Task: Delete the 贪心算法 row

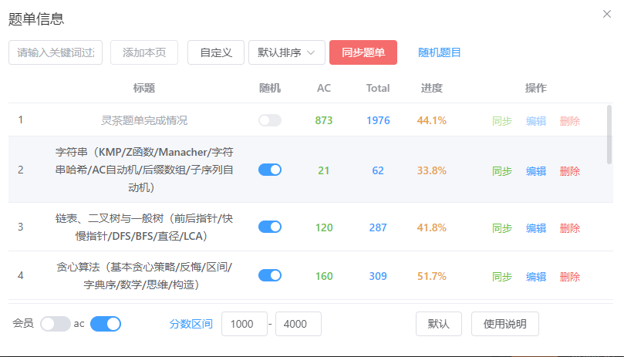Action: point(570,277)
